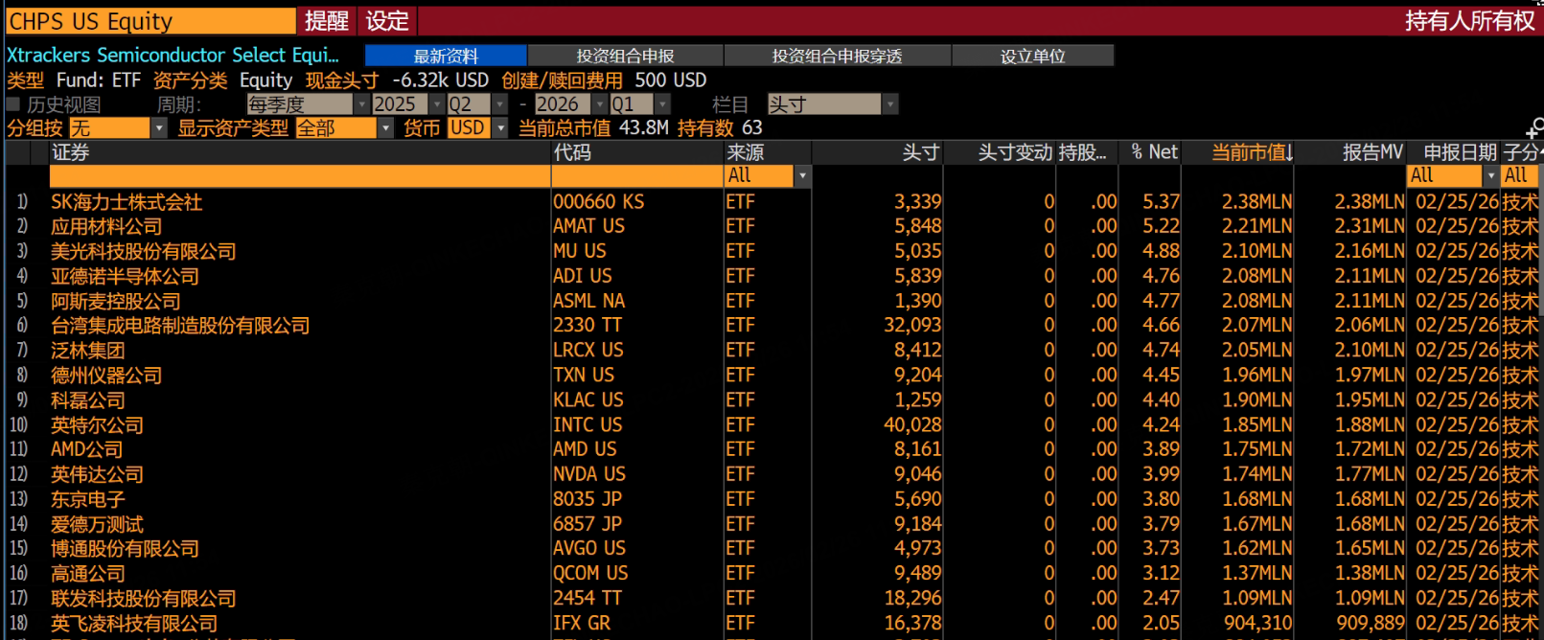Image resolution: width=1544 pixels, height=640 pixels.
Task: Select the 联发科技股份有限公司 row
Action: click(x=772, y=599)
